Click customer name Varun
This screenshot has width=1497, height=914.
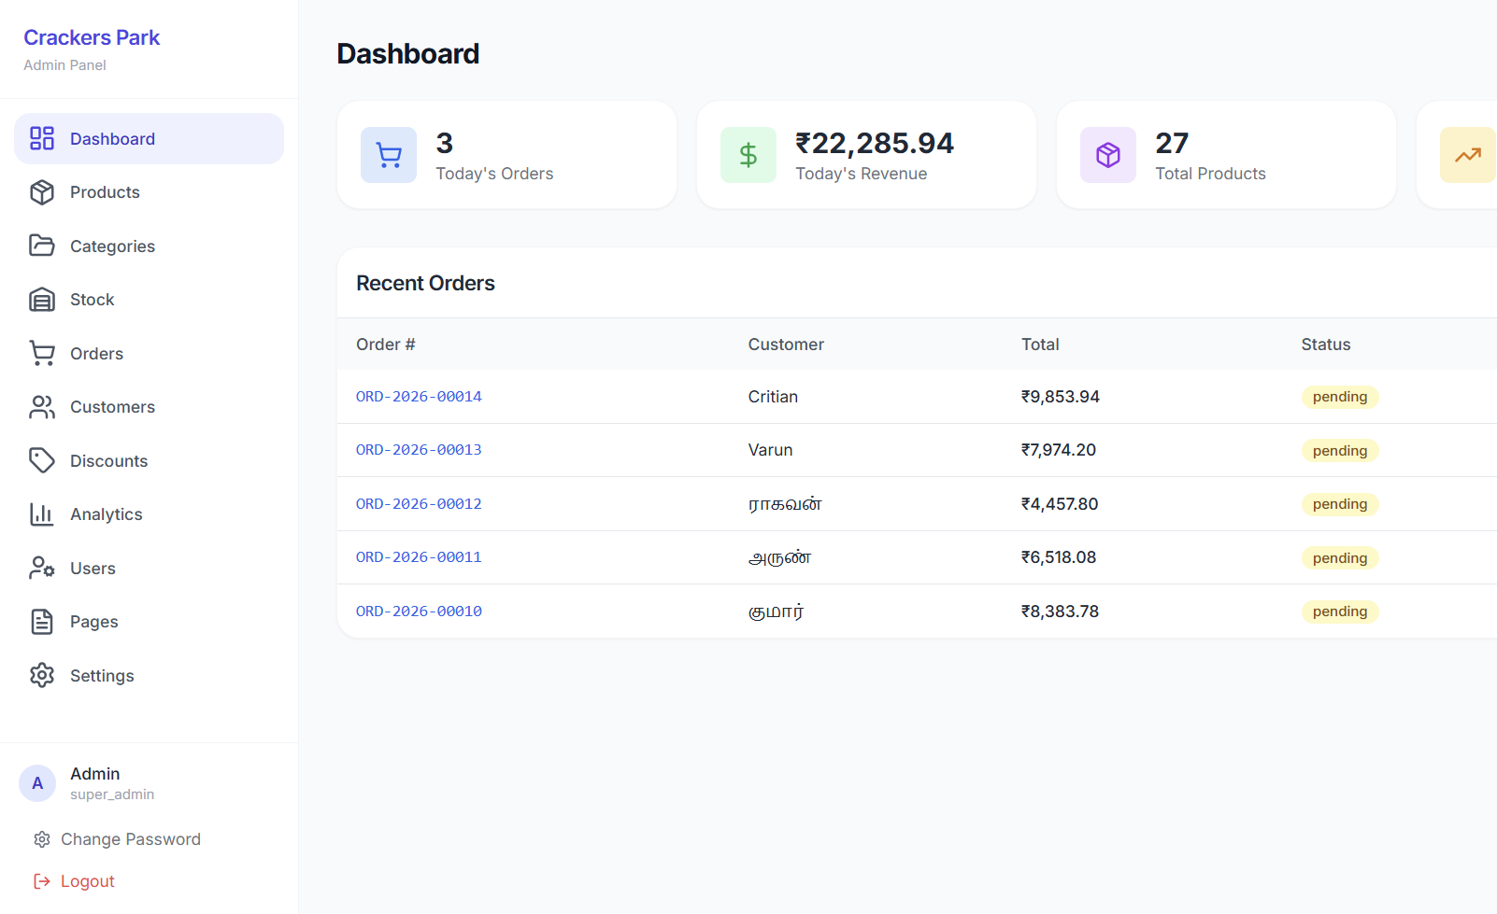point(770,450)
